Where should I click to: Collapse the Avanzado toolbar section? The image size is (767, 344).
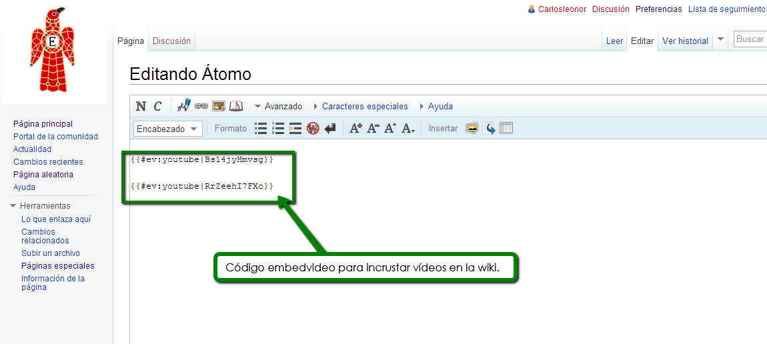(279, 106)
